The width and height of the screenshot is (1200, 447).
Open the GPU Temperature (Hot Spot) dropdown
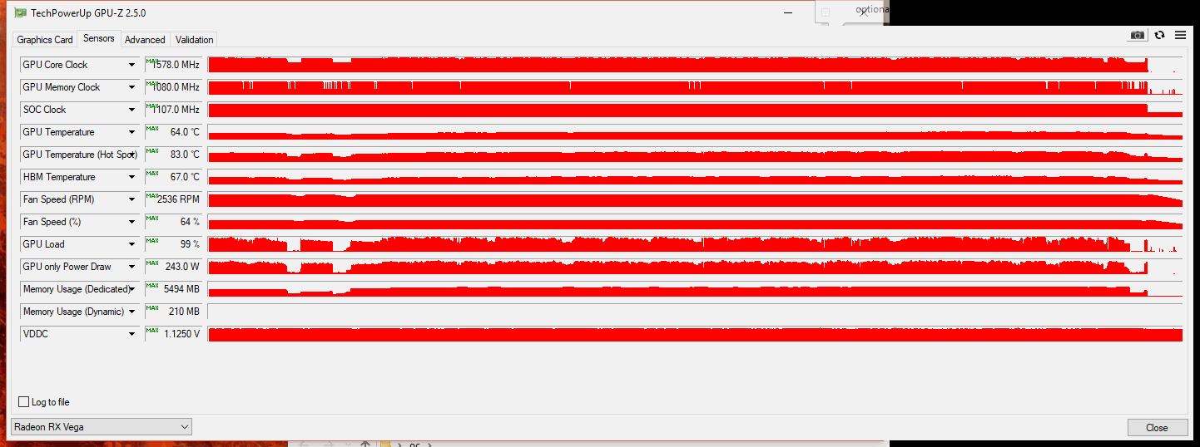pos(131,155)
